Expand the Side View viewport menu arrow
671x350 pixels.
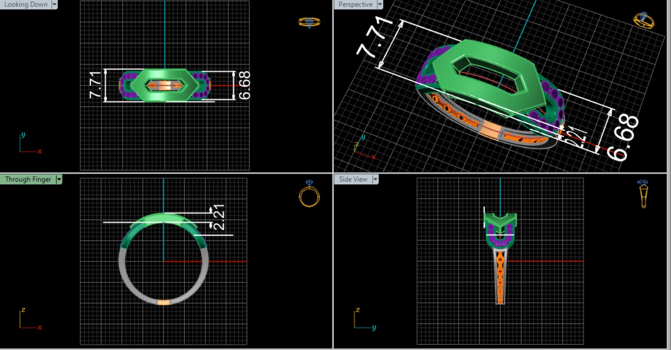375,179
